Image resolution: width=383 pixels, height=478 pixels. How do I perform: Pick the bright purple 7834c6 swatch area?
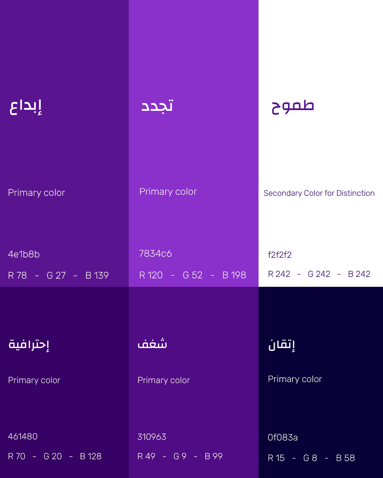[x=194, y=143]
